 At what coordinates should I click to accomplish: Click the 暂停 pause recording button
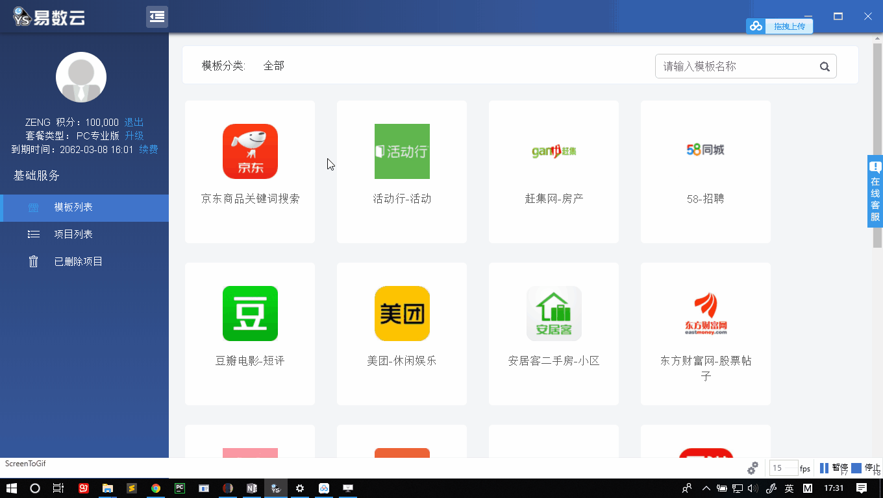pos(834,468)
